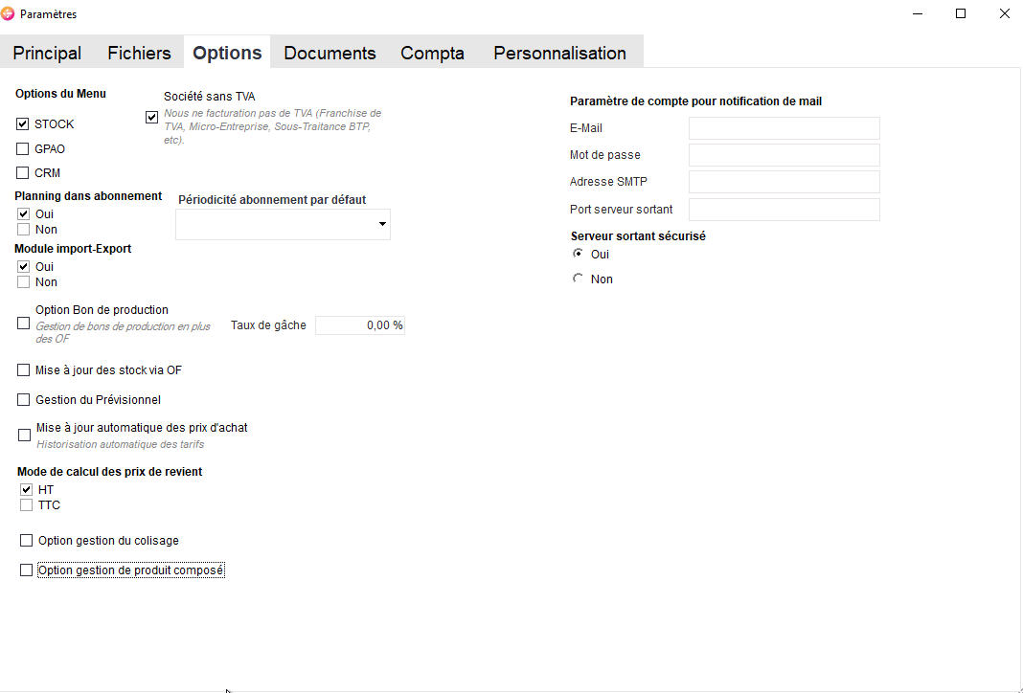Enable the CRM checkbox
The image size is (1023, 693).
23,173
